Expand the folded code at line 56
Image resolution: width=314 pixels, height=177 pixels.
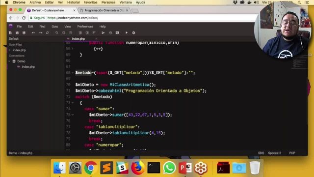[73, 49]
